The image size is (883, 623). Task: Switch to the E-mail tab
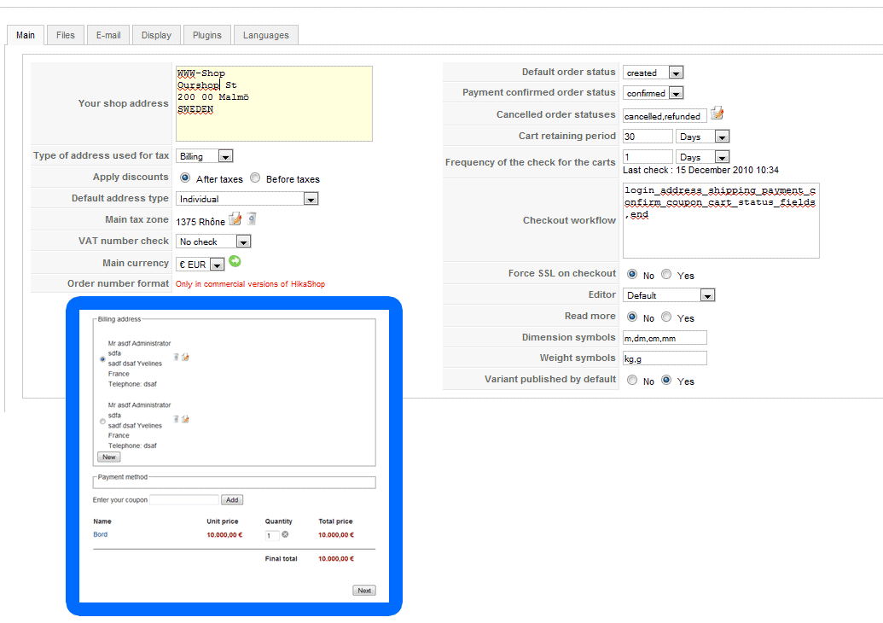(108, 35)
